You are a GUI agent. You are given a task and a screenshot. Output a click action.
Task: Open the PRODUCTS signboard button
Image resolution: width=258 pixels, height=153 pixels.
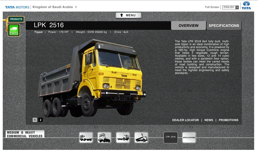coord(16,19)
